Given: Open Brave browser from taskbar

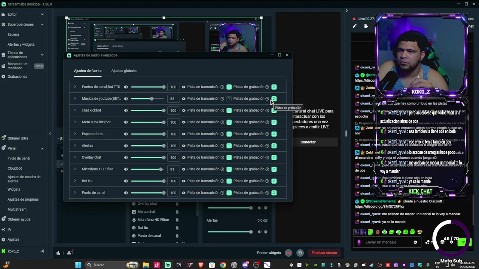Looking at the screenshot, I should [201, 265].
